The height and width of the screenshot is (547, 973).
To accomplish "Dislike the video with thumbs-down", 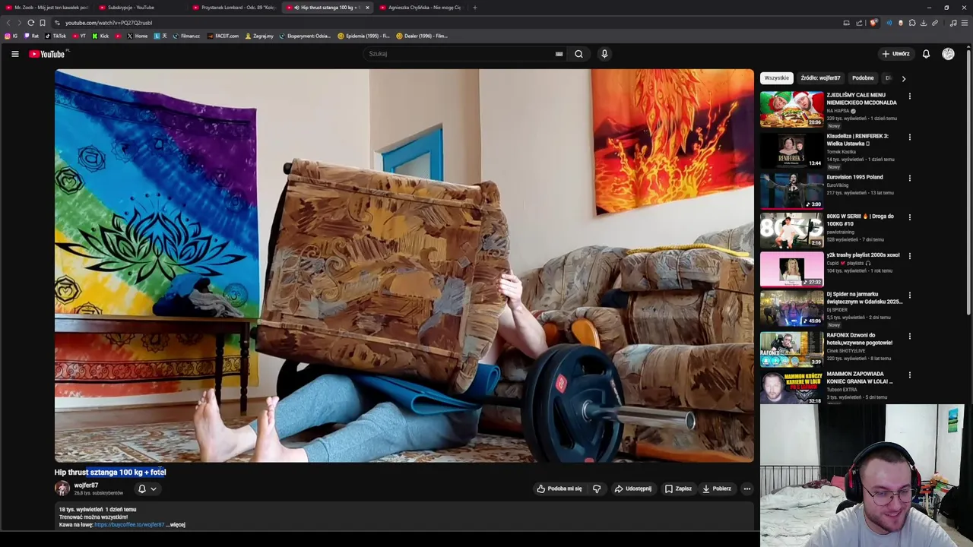I will tap(597, 489).
